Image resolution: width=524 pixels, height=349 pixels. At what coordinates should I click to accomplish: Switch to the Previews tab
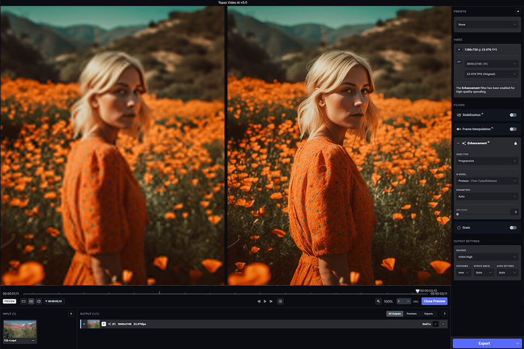tap(412, 314)
